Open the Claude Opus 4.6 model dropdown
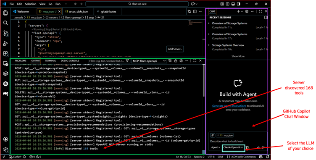316x160 pixels. (233, 148)
